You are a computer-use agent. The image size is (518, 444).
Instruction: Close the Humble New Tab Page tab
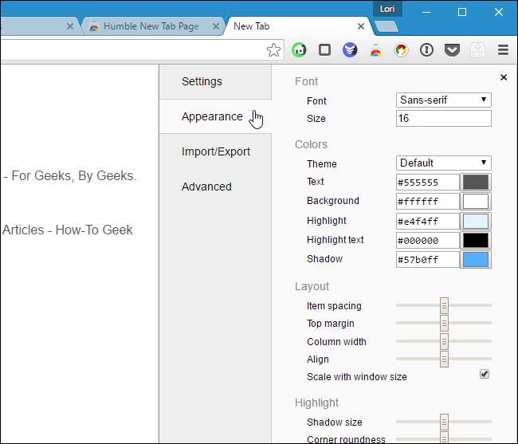point(216,26)
